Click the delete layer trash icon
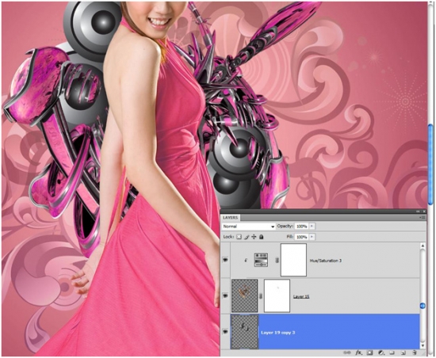Image resolution: width=436 pixels, height=358 pixels. click(x=415, y=352)
